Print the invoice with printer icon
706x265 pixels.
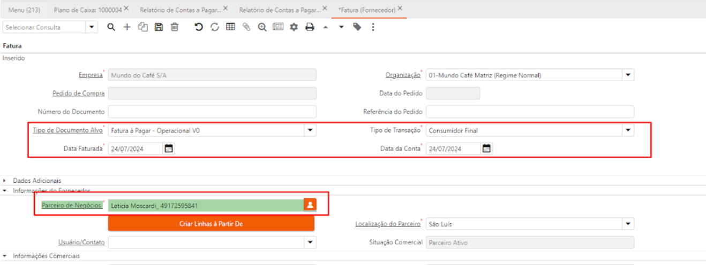(310, 27)
